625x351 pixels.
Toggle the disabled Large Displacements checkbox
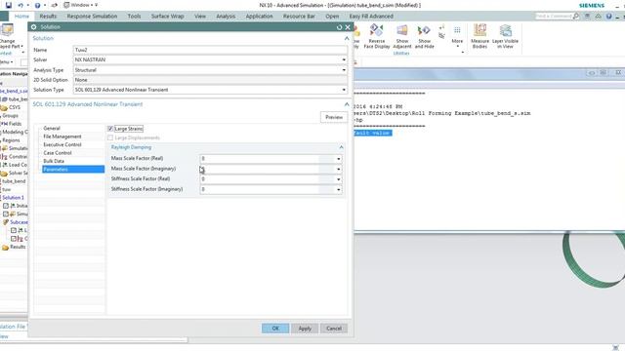[x=110, y=137]
